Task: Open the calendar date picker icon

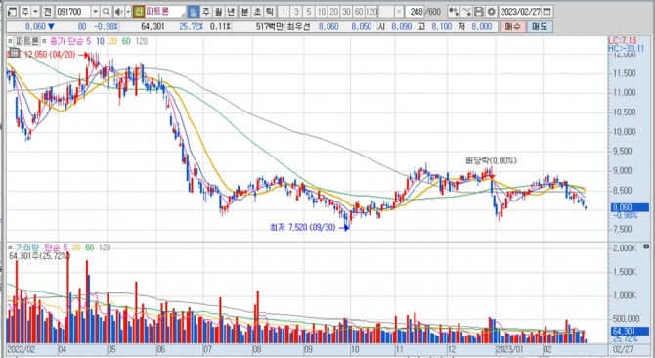Action: [547, 12]
